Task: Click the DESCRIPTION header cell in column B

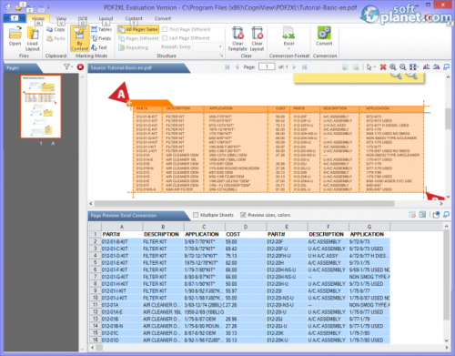Action: tap(163, 234)
